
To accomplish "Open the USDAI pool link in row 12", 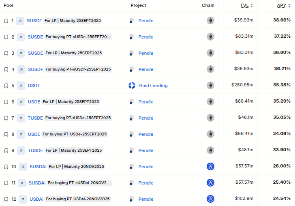I will (36, 199).
